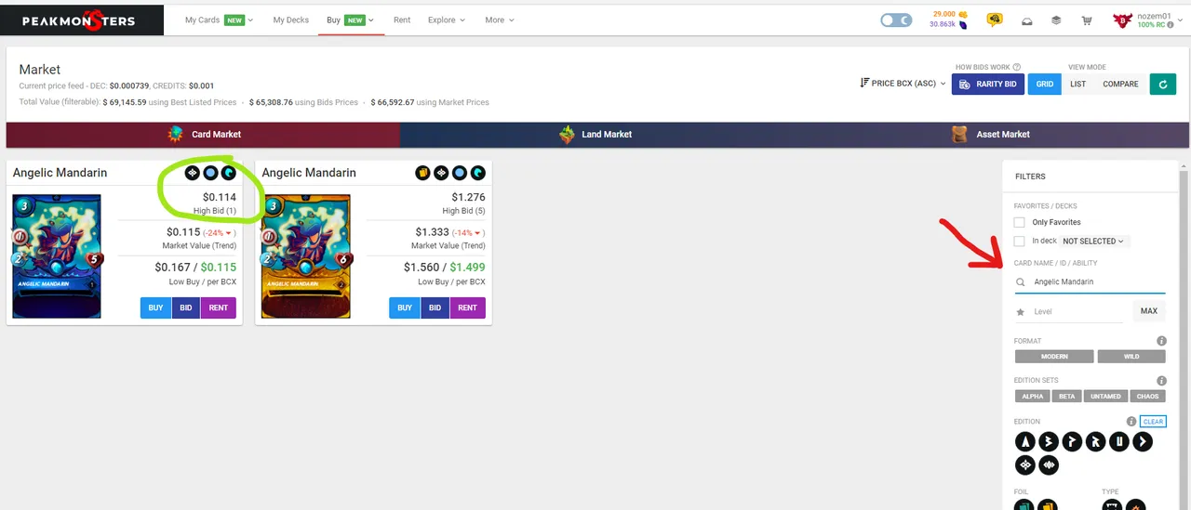1191x510 pixels.
Task: Click Bid on the first Angelic Mandarin
Action: (186, 307)
